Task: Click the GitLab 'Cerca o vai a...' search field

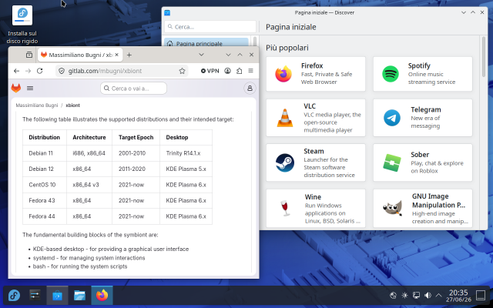Action: click(x=133, y=89)
